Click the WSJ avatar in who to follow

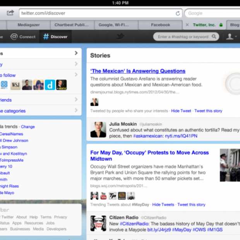(15, 85)
